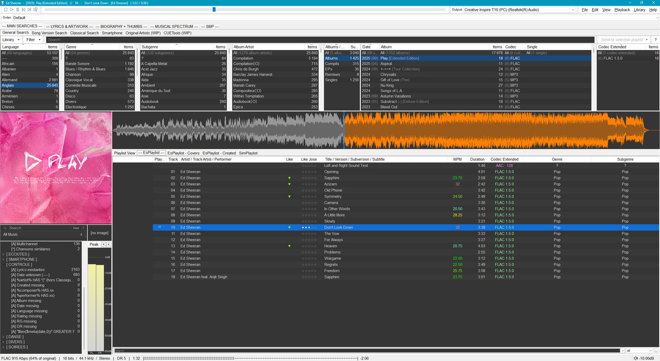Click the rating stars for Don't Look Down
The image size is (660, 361).
309,227
